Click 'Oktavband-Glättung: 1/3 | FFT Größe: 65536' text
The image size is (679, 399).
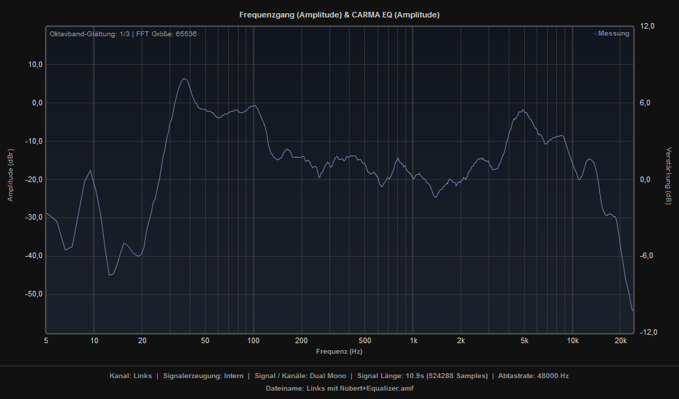(123, 33)
